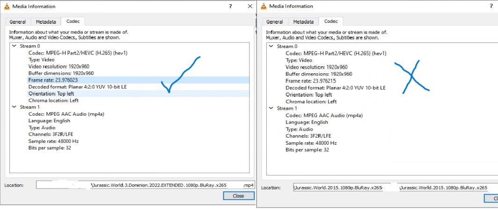
Task: Select 'Type: Video' row in right window
Action: tap(299, 60)
